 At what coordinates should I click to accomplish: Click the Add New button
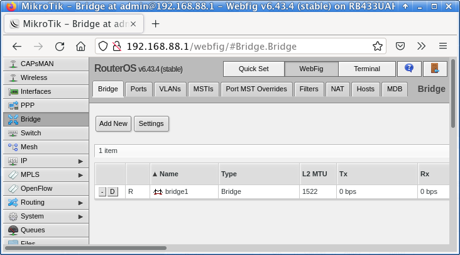point(113,123)
